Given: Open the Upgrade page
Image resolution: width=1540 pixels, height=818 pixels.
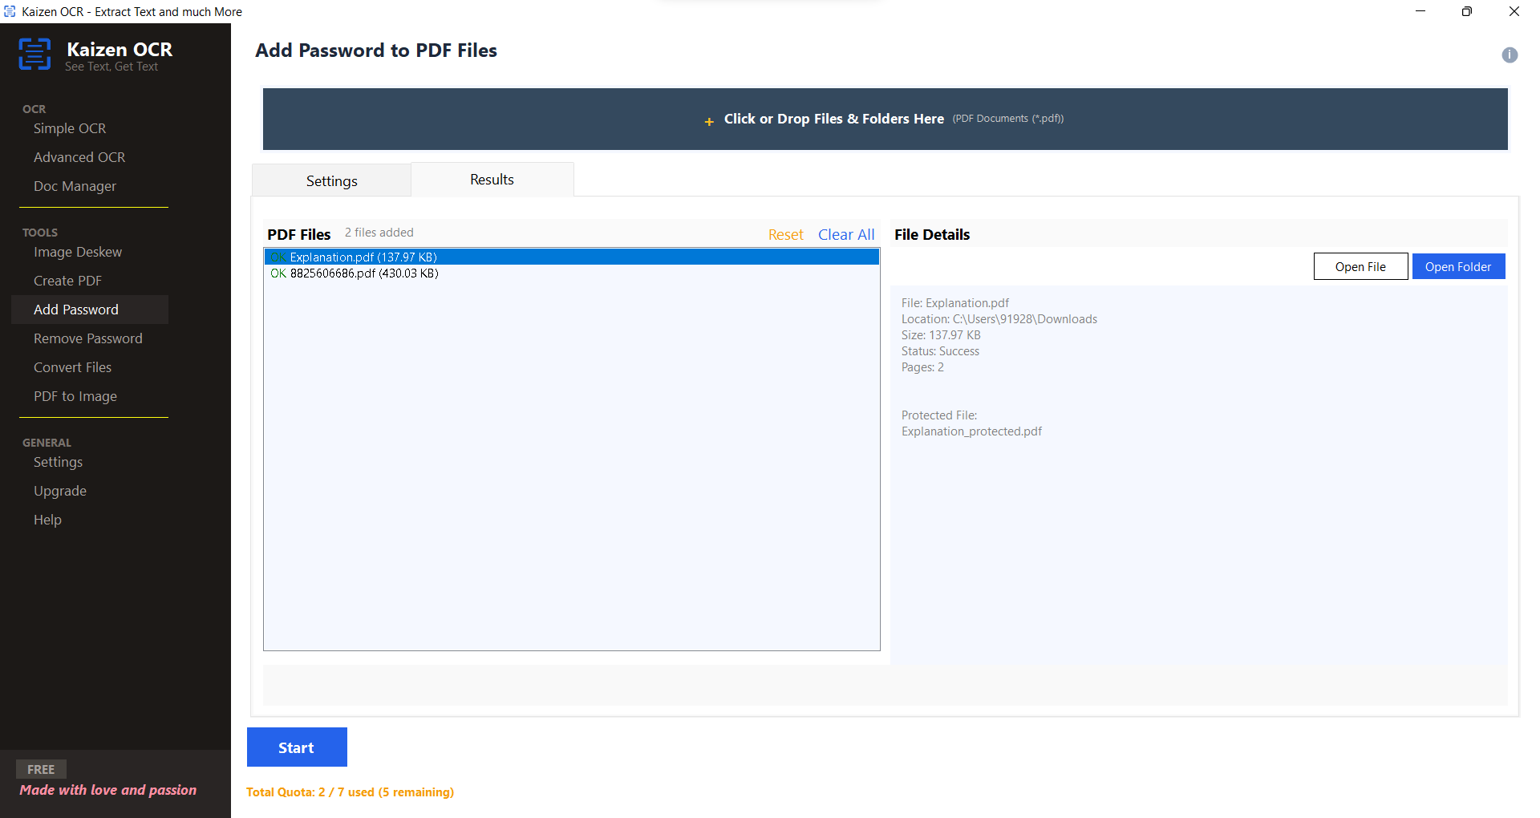Looking at the screenshot, I should pos(60,491).
